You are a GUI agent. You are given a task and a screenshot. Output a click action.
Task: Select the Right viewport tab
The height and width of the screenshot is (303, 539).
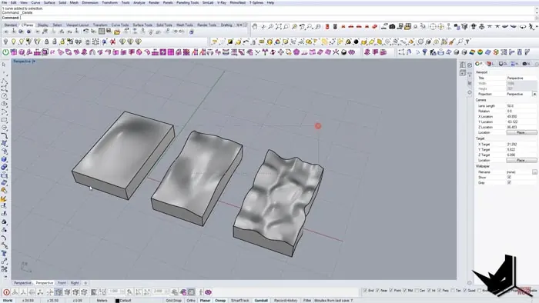click(x=75, y=283)
